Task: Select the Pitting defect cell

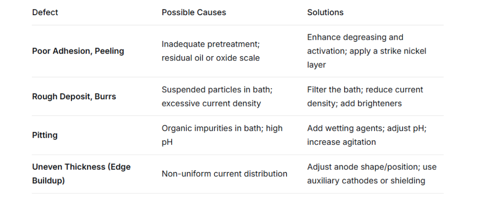Action: click(45, 135)
